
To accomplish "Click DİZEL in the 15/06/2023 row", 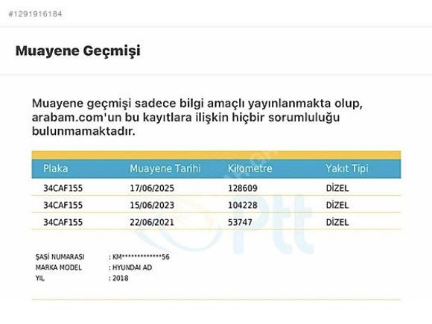I will coord(337,206).
